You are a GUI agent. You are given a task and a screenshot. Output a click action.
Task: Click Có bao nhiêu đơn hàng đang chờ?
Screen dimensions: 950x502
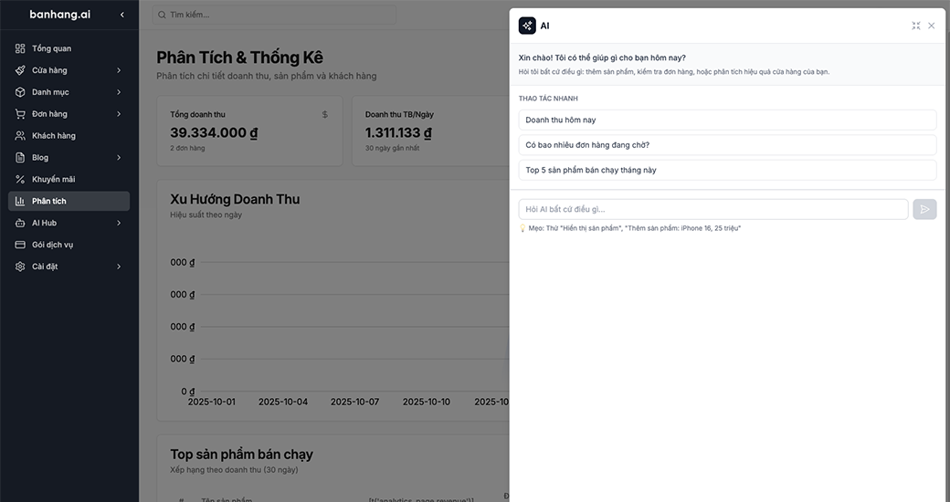click(x=727, y=145)
